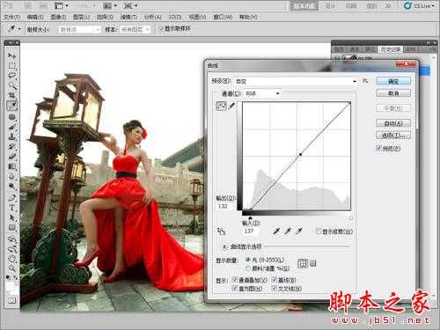This screenshot has width=440, height=330.
Task: Pick the black point eyedropper in Curves
Action: [276, 231]
